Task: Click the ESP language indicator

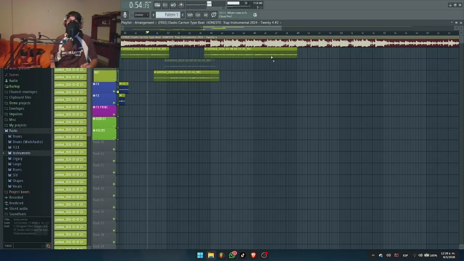Action: pyautogui.click(x=405, y=255)
